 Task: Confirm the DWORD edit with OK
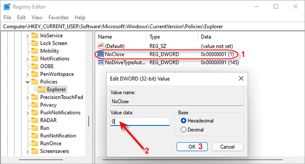coord(192,147)
